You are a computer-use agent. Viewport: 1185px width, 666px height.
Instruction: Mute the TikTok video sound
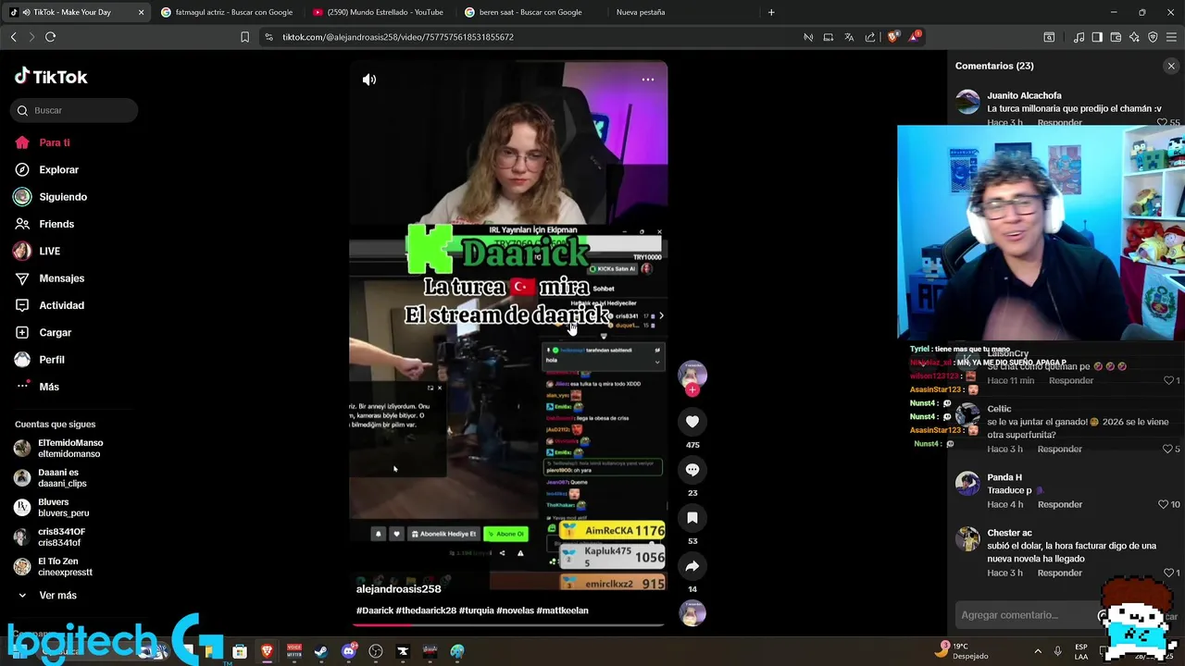[x=369, y=80]
